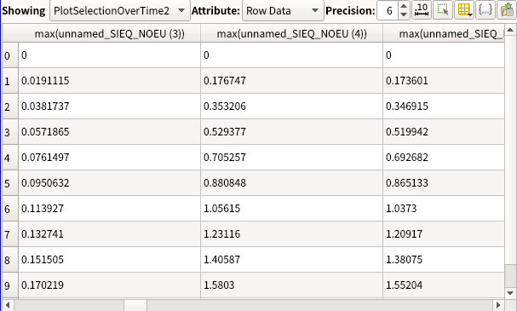517x311 pixels.
Task: Select cell 1.20917
Action: [444, 234]
